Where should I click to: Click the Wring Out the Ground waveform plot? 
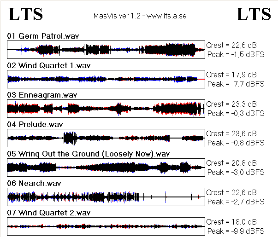click(106, 168)
